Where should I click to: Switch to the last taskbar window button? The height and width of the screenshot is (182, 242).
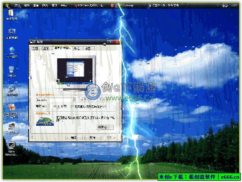click(164, 5)
